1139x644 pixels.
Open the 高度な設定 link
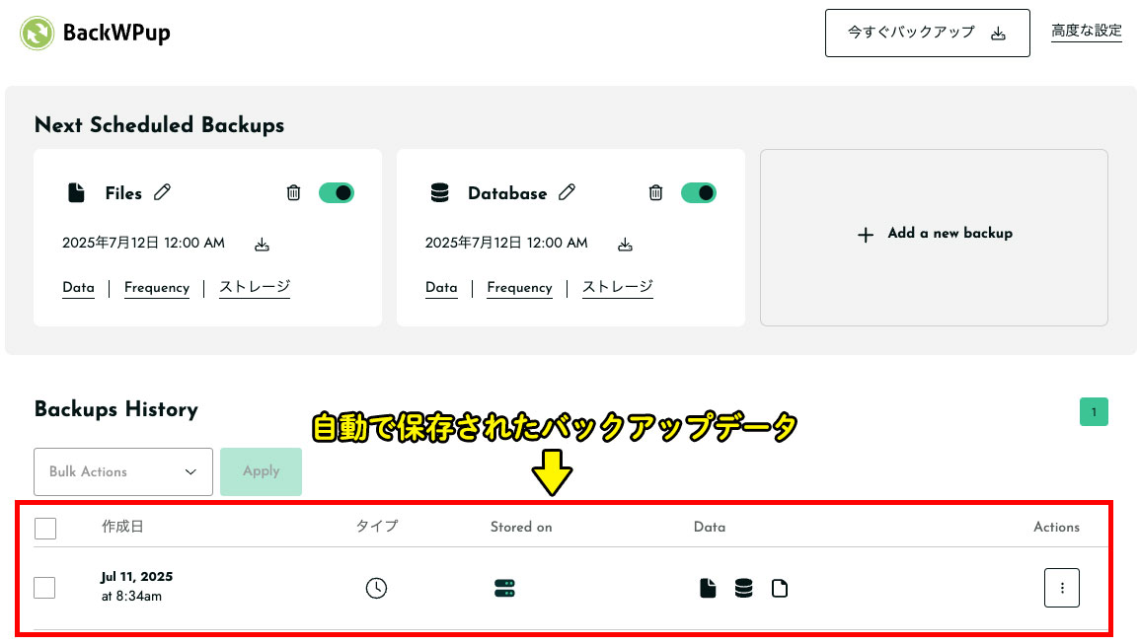pyautogui.click(x=1086, y=32)
